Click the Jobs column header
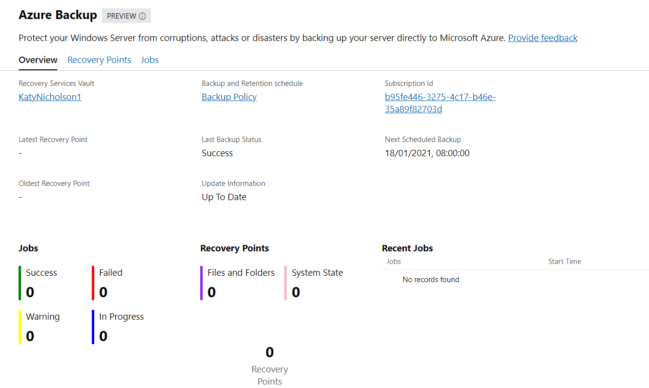649x388 pixels. pyautogui.click(x=394, y=262)
